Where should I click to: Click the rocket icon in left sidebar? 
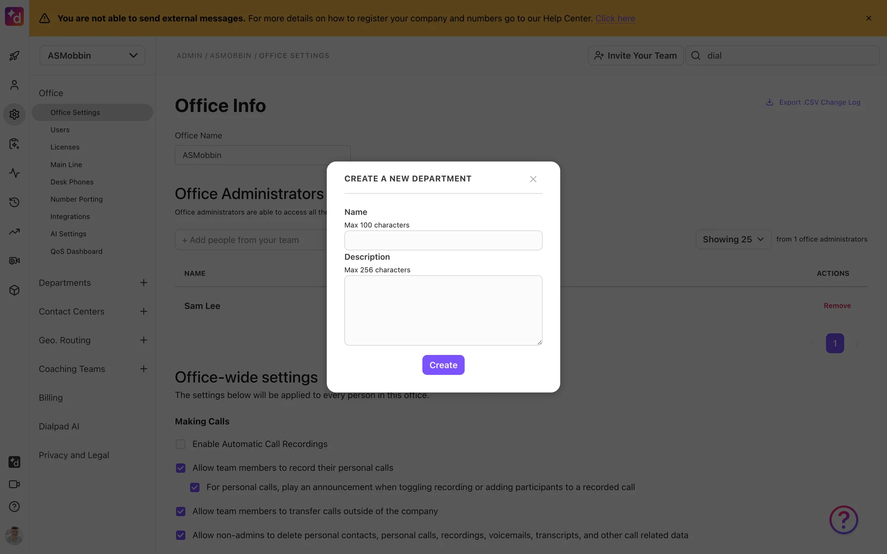pos(14,56)
